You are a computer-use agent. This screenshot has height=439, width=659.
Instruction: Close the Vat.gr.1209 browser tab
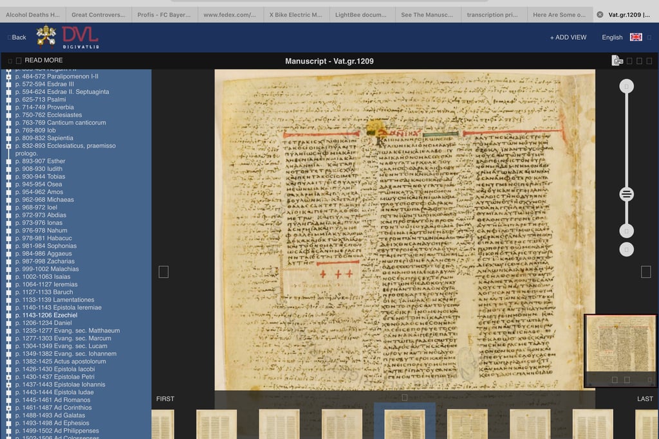[x=600, y=15]
